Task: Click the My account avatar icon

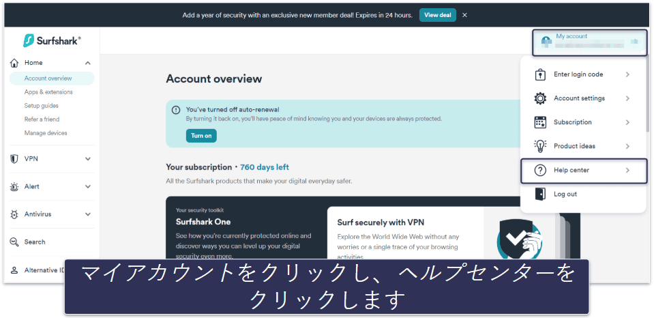Action: (546, 41)
